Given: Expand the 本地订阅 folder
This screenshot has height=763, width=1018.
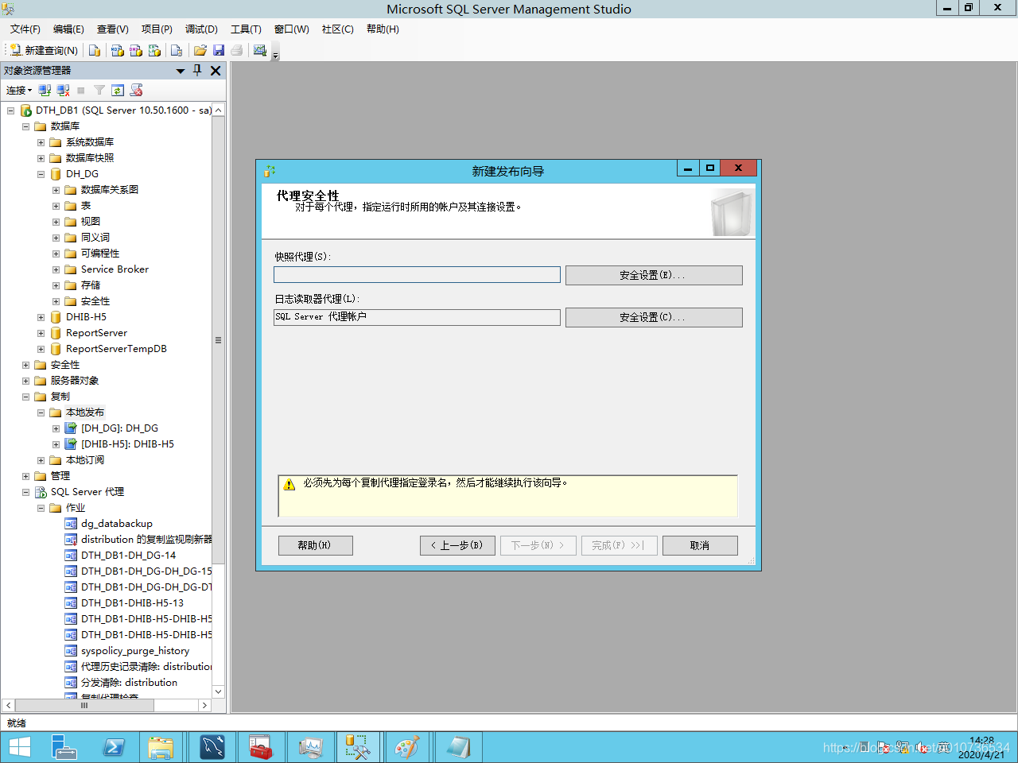Looking at the screenshot, I should pos(41,460).
